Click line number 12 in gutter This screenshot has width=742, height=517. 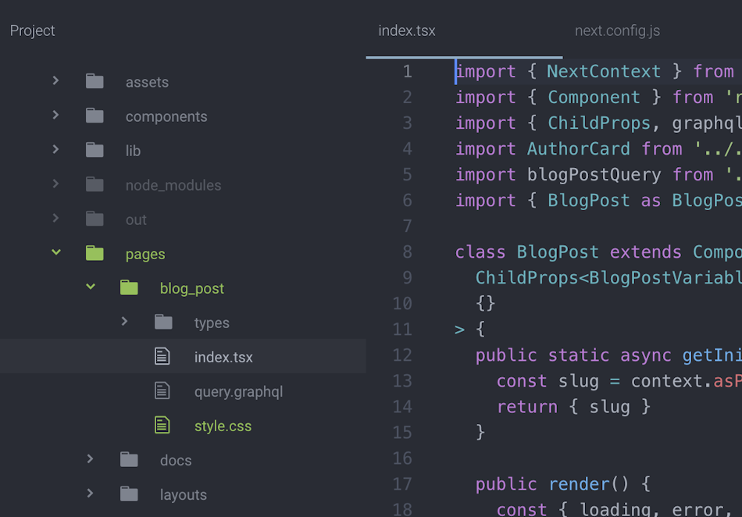pos(402,355)
